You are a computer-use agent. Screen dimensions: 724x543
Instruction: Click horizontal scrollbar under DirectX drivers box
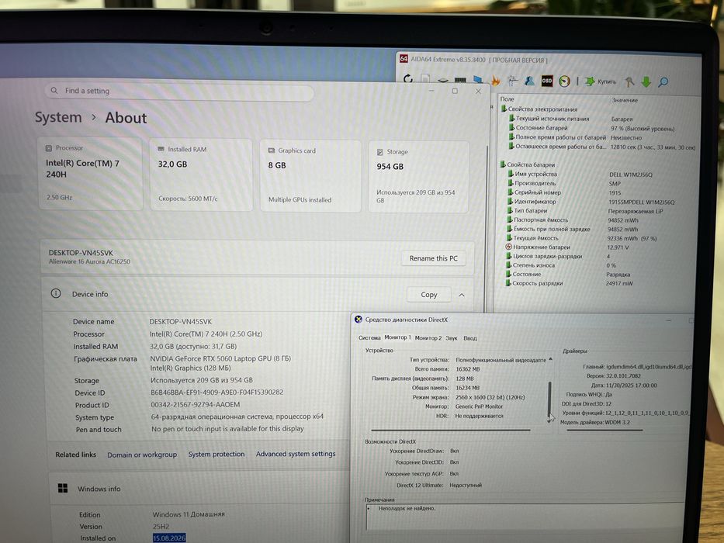tap(604, 430)
